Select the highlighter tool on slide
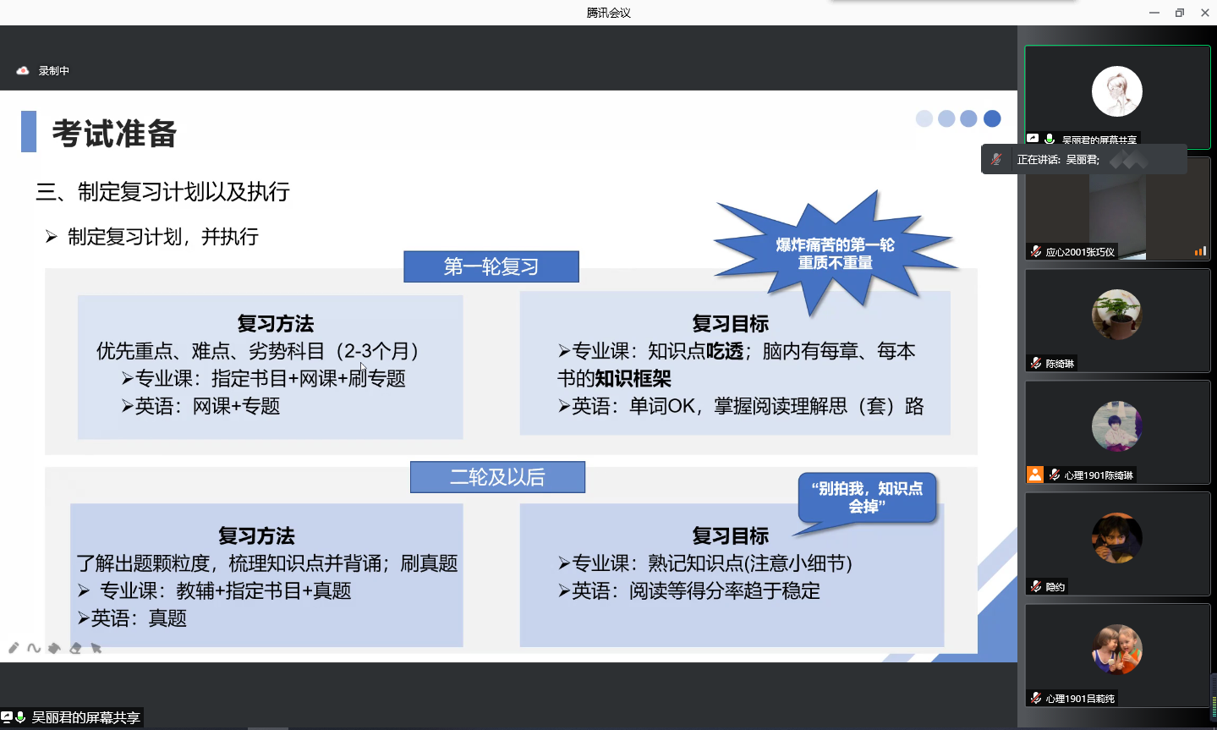Viewport: 1217px width, 730px height. (x=54, y=648)
